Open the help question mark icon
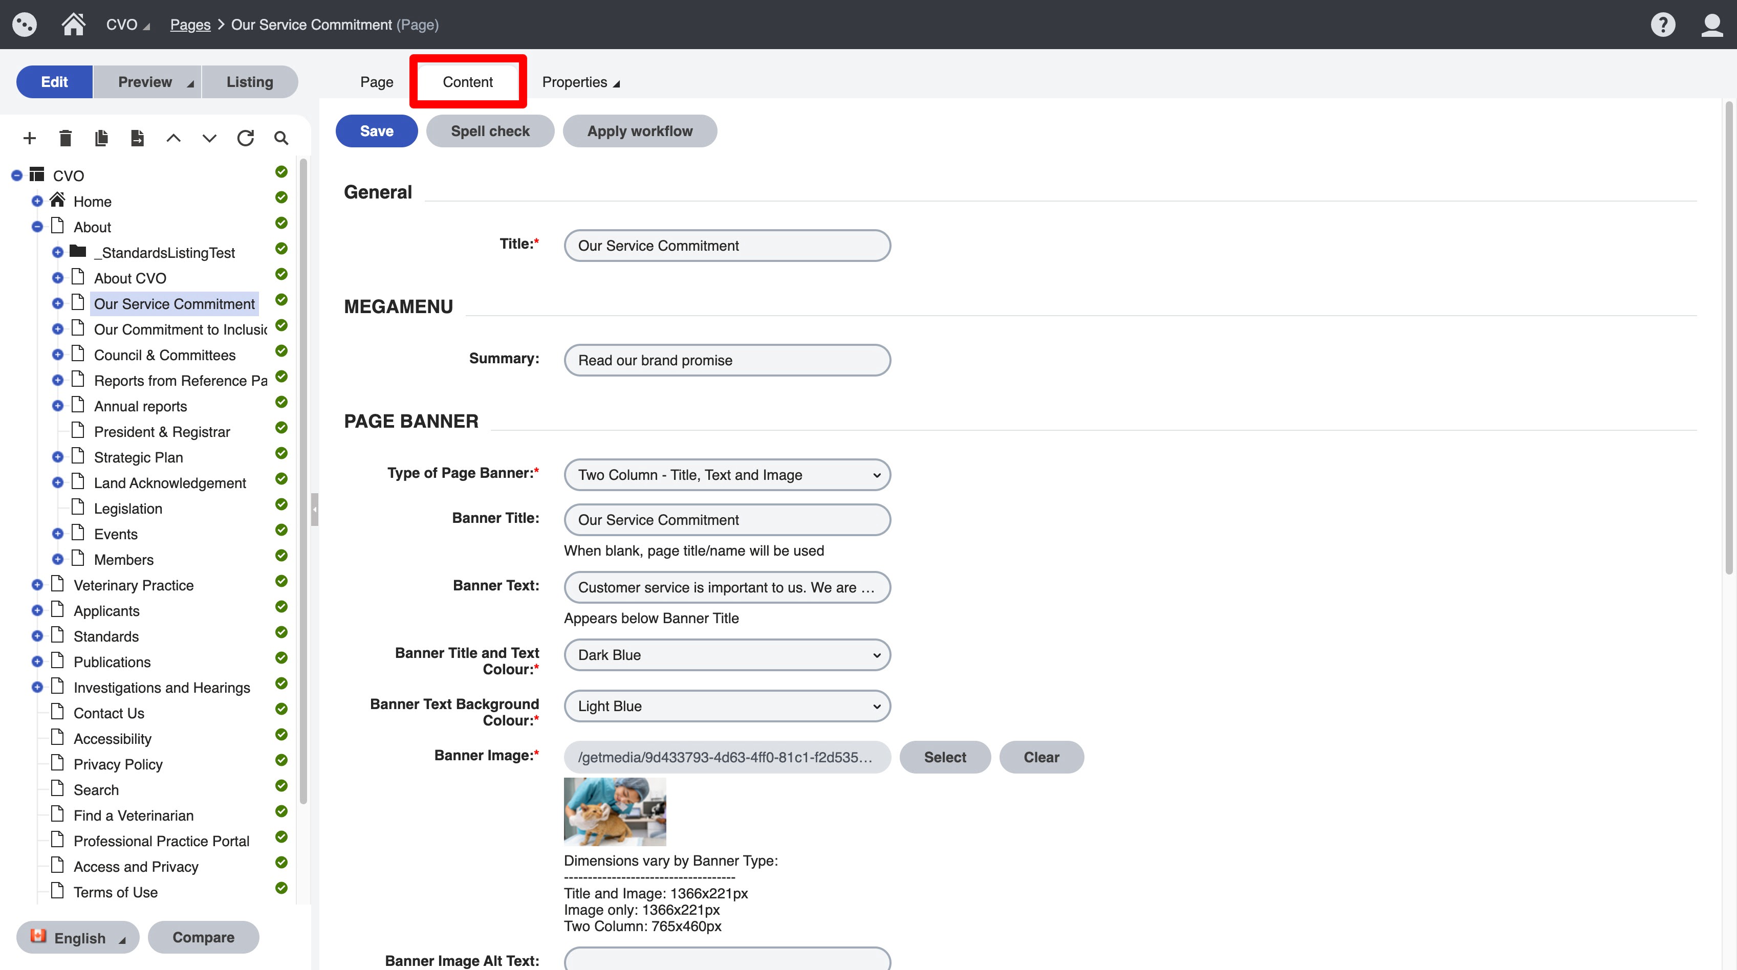The width and height of the screenshot is (1737, 970). [1662, 25]
